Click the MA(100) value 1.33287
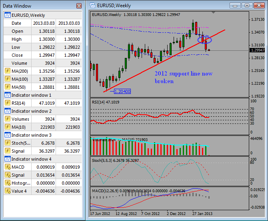 click(x=44, y=79)
